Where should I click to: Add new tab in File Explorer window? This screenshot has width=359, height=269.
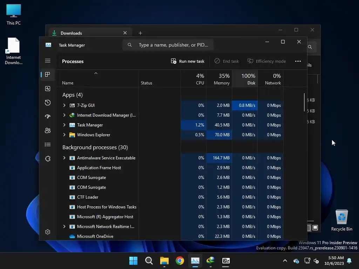click(140, 33)
